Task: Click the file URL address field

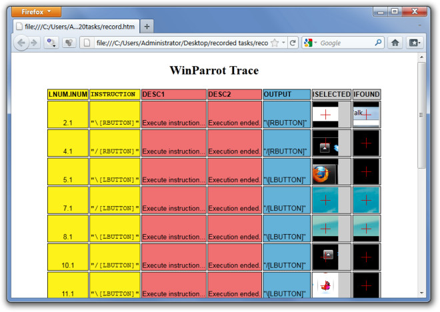Action: click(x=182, y=43)
